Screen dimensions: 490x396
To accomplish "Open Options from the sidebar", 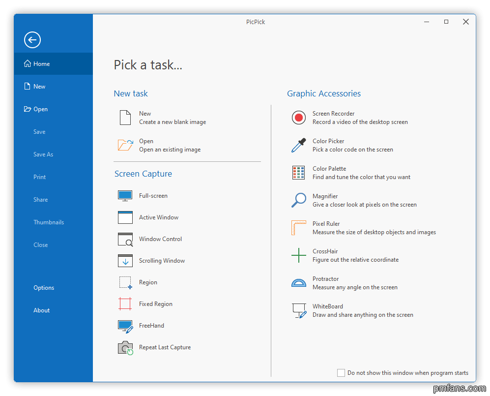I will 53,288.
